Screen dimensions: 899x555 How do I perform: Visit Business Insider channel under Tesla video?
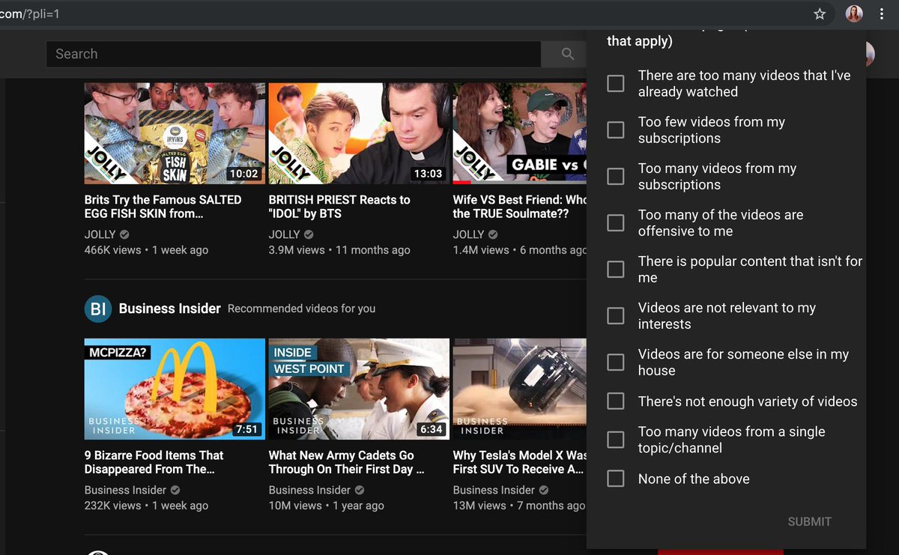(494, 490)
